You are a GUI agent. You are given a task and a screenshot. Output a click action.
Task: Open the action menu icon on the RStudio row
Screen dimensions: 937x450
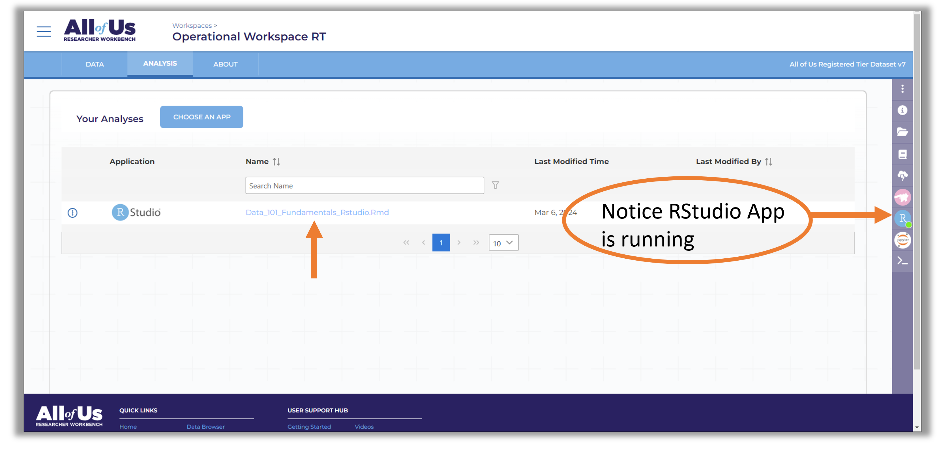[72, 213]
